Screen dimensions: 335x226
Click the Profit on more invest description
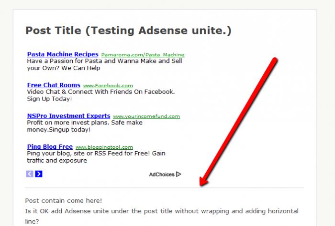coord(85,126)
